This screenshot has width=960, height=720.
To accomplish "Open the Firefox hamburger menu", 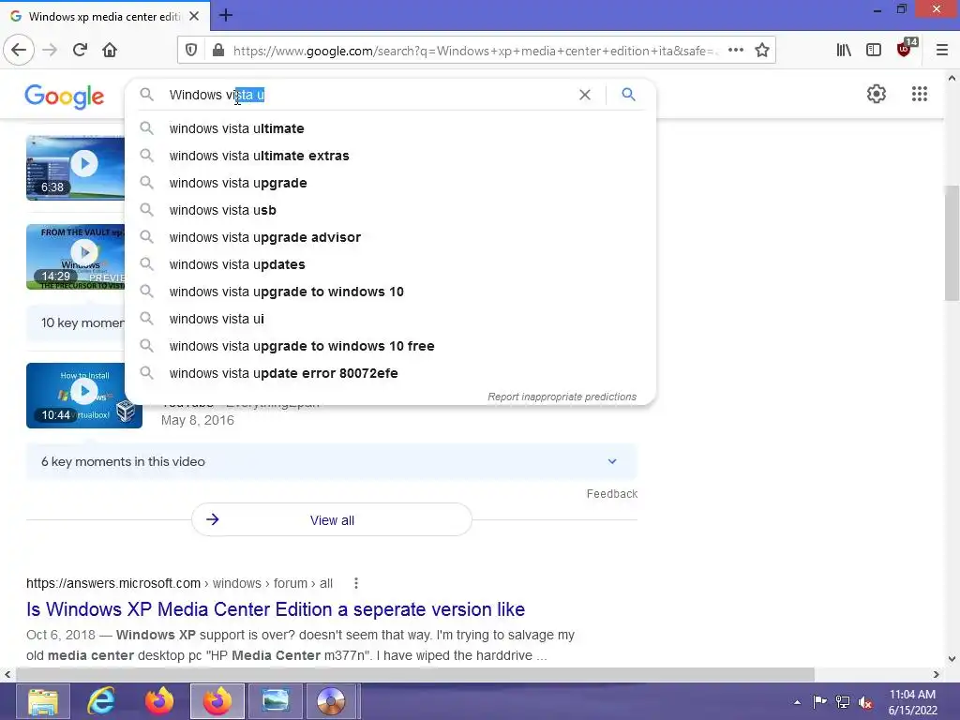I will (942, 50).
